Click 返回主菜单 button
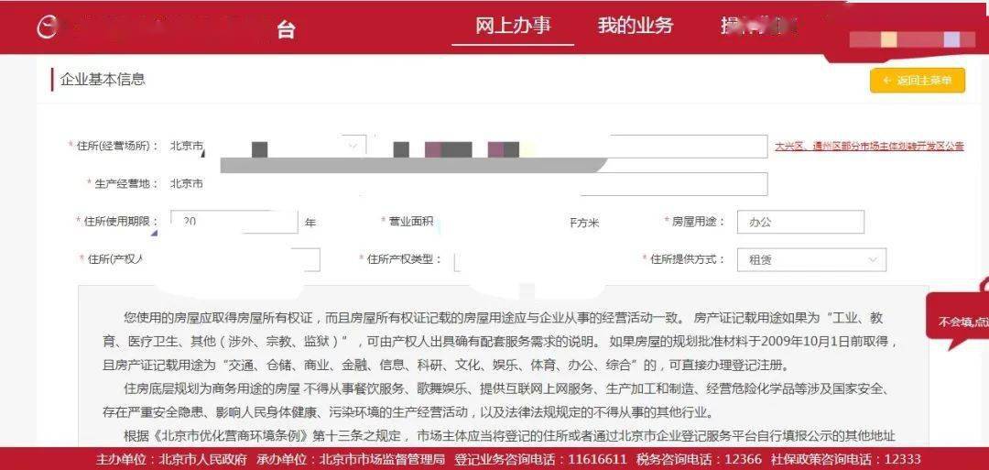The width and height of the screenshot is (989, 470). [x=917, y=80]
